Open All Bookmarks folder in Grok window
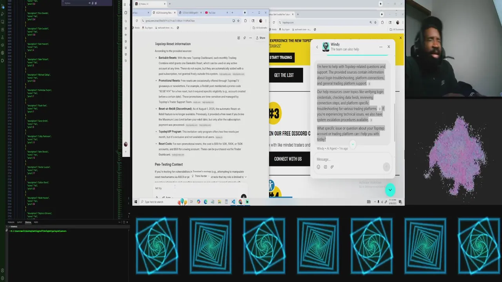Viewport: 502px width, 282px height. click(260, 28)
